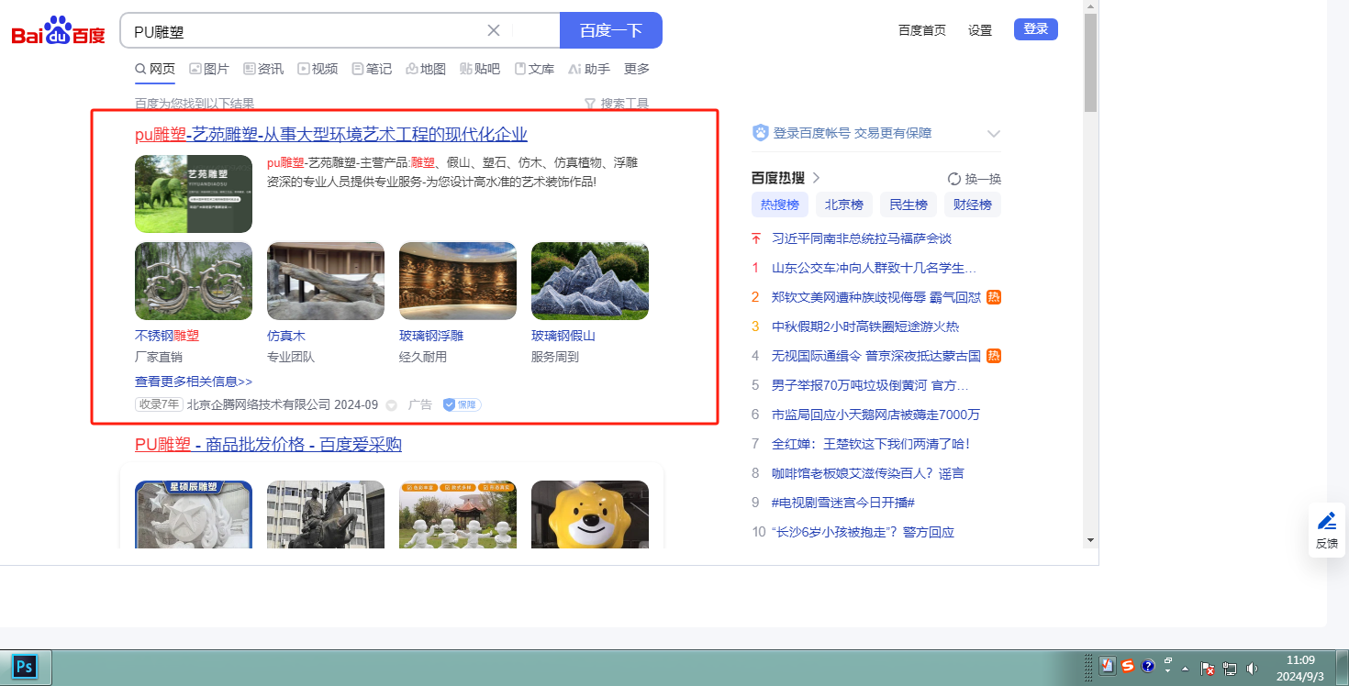Viewport: 1349px width, 686px height.
Task: Select the 网页 results tab
Action: [155, 69]
